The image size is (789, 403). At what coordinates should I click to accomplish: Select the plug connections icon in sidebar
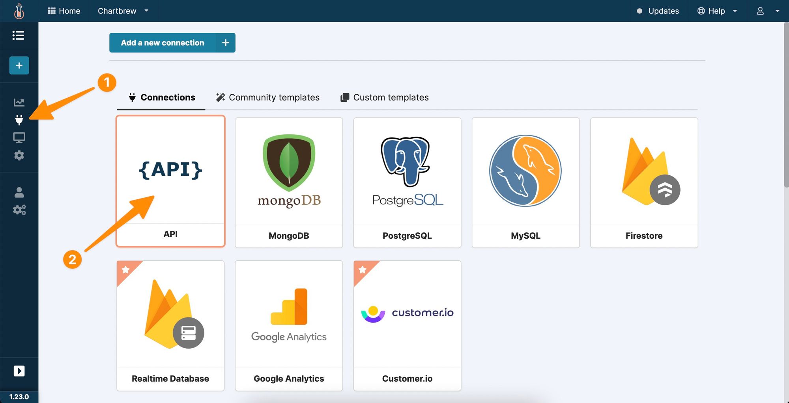[x=19, y=120]
